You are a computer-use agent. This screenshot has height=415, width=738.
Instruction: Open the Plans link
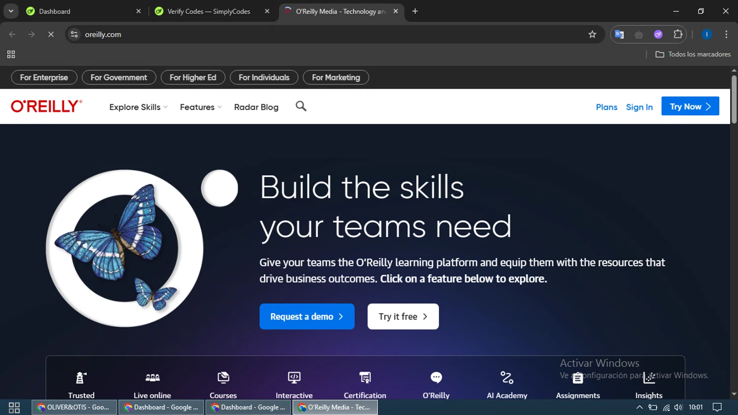click(607, 107)
